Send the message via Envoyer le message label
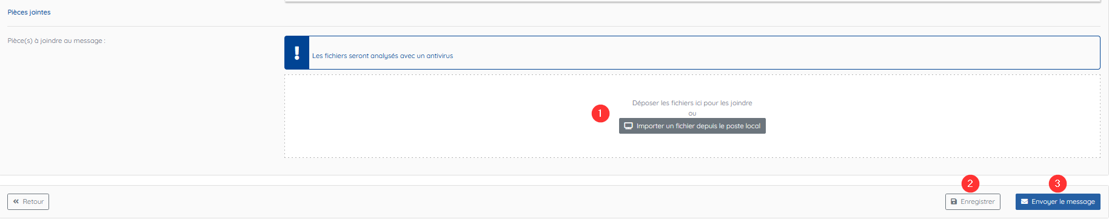 tap(1063, 201)
